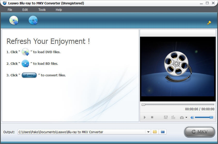The image size is (218, 144).
Task: Click the Add DVD disc toolbar icon
Action: click(x=14, y=20)
